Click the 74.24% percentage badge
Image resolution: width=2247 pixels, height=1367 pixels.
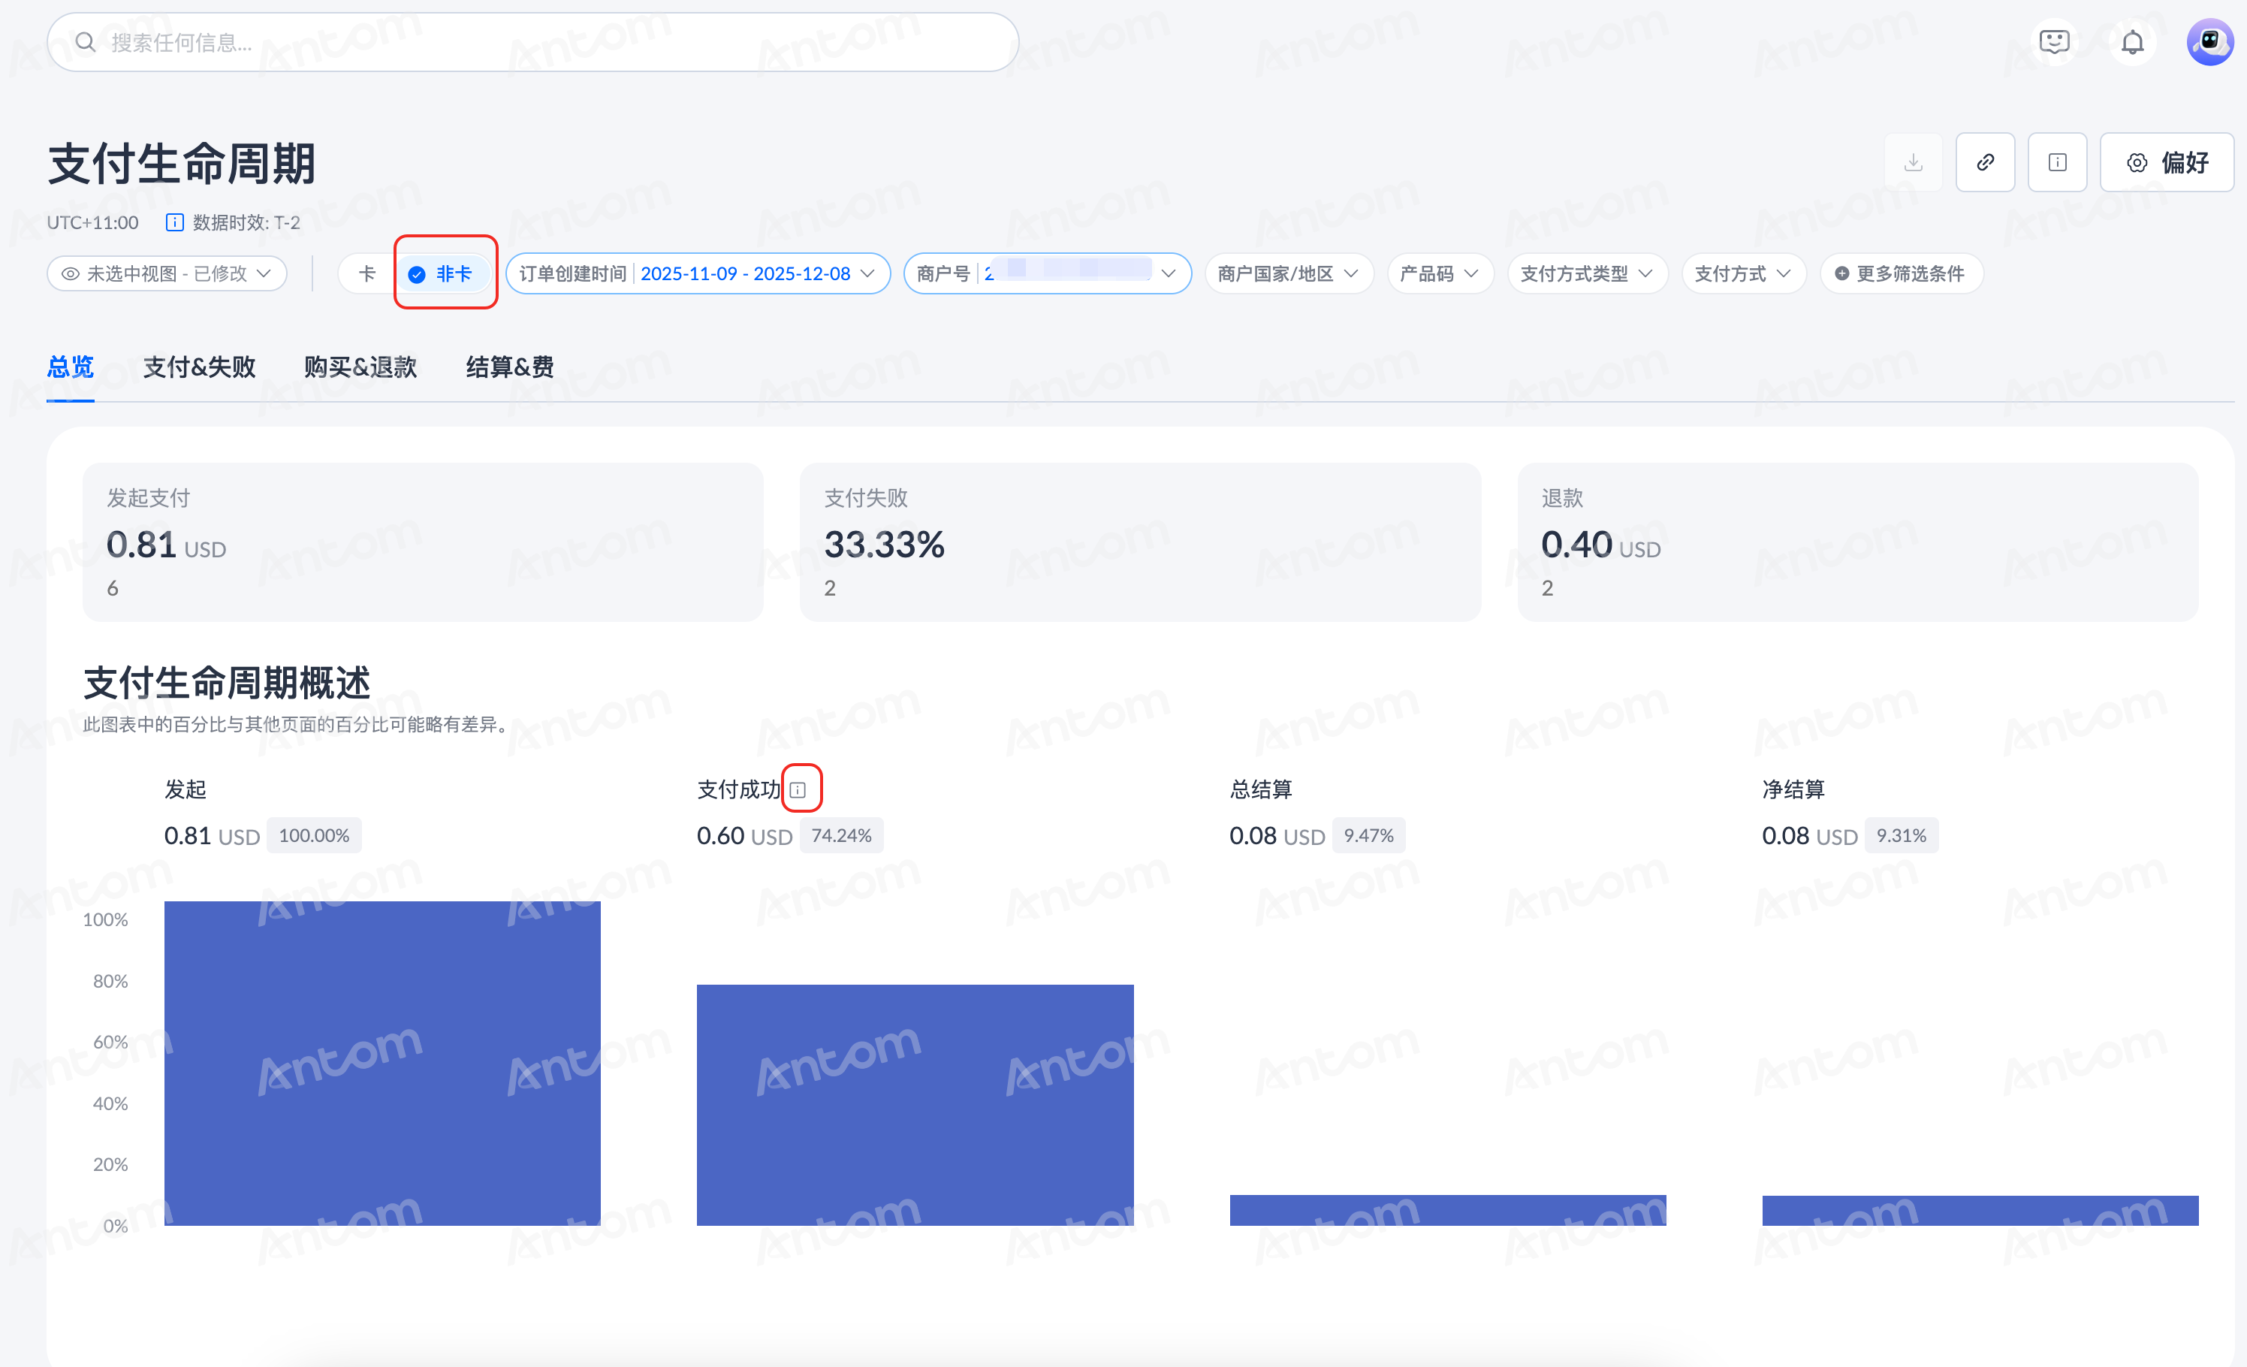coord(841,835)
